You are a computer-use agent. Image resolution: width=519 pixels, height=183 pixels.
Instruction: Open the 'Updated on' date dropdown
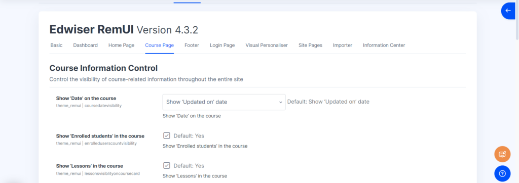pyautogui.click(x=224, y=102)
